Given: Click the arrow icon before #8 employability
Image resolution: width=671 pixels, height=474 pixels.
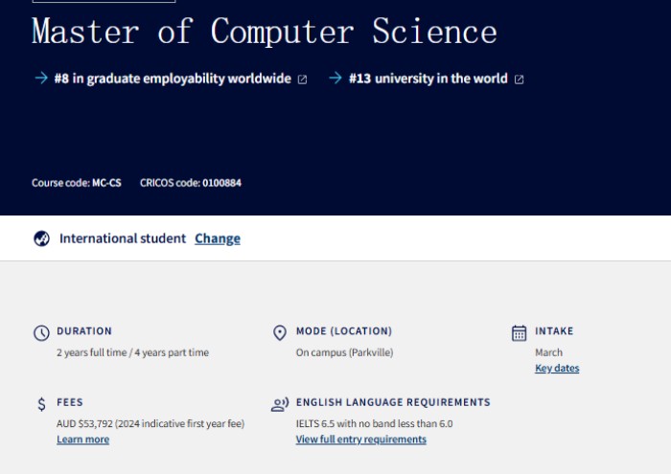Looking at the screenshot, I should pos(40,79).
